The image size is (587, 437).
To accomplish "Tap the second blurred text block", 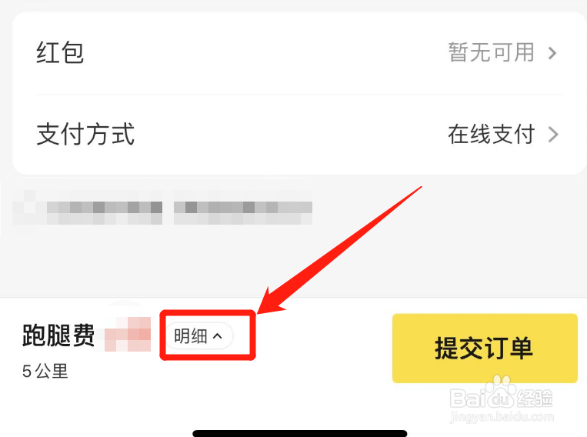I will click(243, 207).
